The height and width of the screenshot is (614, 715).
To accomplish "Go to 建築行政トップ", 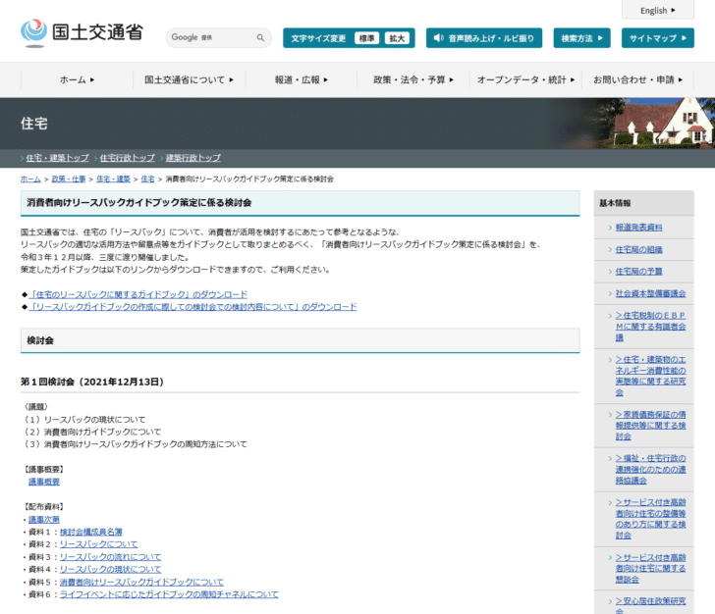I will 193,158.
